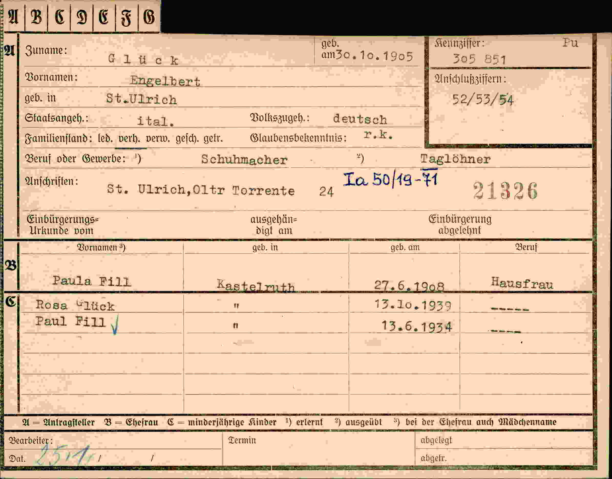
Task: Select index tab letter A
Action: pyautogui.click(x=13, y=17)
